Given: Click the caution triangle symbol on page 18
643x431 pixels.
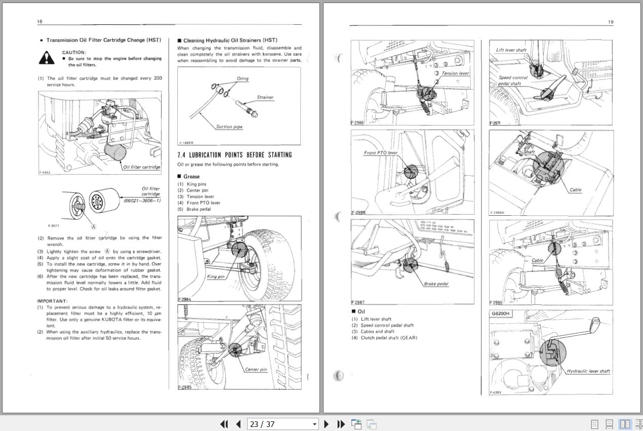Looking at the screenshot, I should (47, 58).
